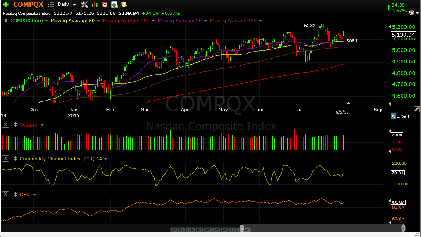
Task: Close the Commodity Channel Index pane
Action: pyautogui.click(x=6, y=159)
